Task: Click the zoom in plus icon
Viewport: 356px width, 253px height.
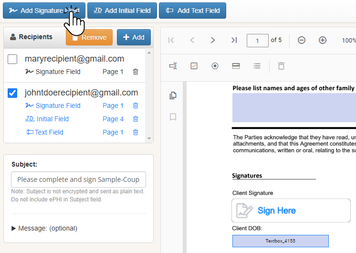Action: point(323,40)
